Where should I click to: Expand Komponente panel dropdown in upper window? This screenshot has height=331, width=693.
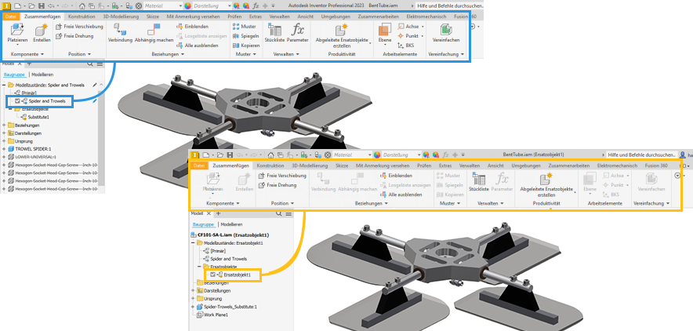tap(27, 54)
